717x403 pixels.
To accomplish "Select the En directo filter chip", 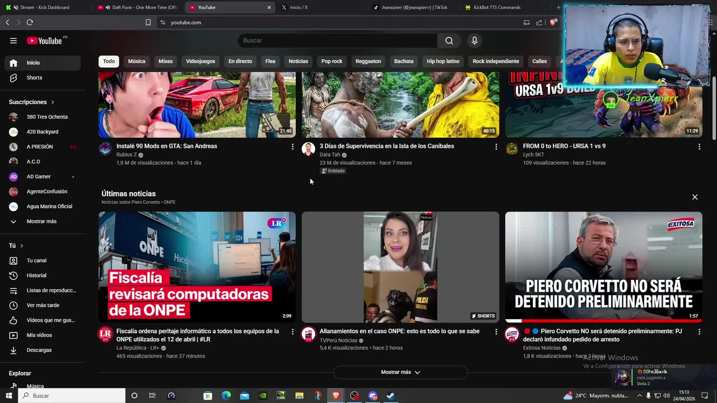I will [240, 61].
